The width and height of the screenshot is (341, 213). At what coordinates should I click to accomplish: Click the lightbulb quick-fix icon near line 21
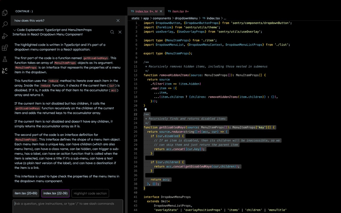click(145, 110)
